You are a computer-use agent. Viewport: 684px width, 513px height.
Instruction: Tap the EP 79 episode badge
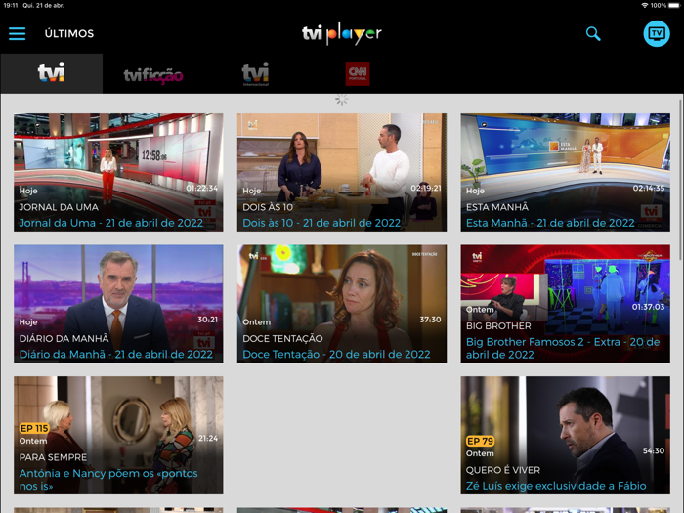481,441
